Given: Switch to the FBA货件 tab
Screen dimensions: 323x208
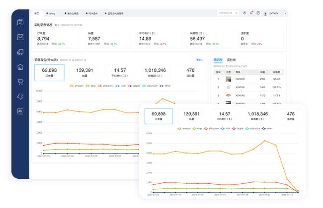Looking at the screenshot, I should coord(93,13).
